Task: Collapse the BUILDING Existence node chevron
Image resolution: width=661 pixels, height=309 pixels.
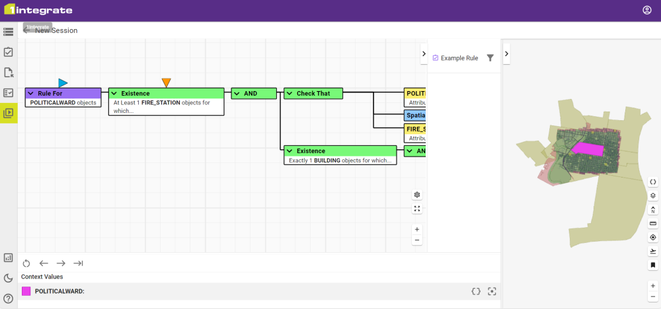Action: point(289,151)
